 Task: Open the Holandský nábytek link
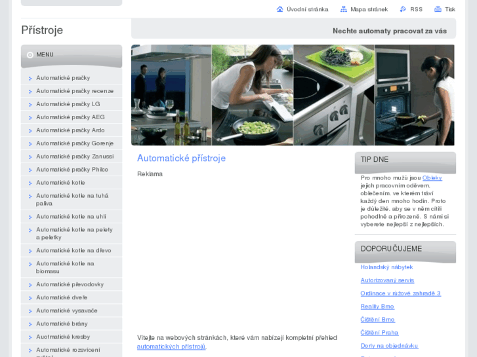tap(386, 267)
